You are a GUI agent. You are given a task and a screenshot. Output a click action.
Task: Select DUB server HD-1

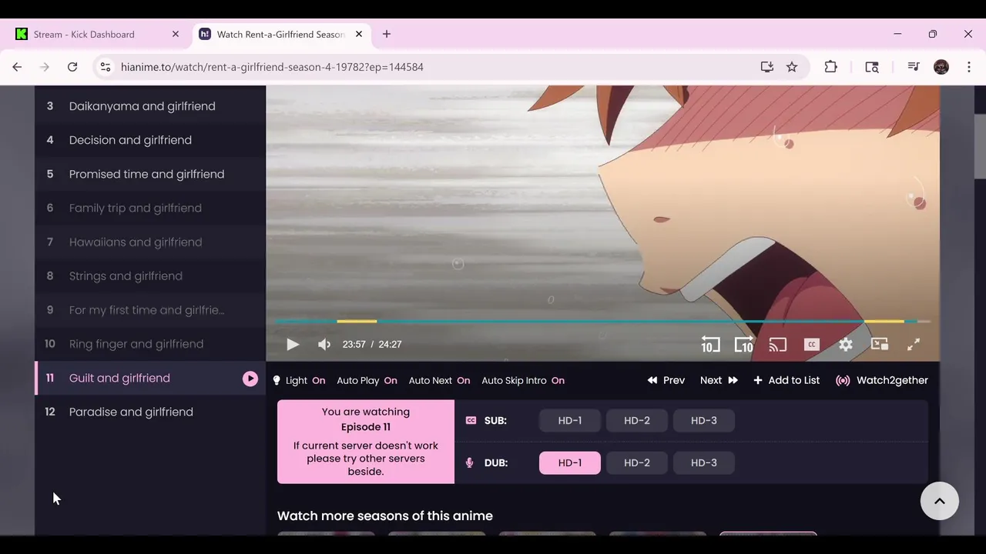coord(570,462)
